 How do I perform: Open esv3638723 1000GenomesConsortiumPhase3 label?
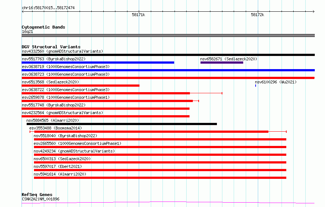click(66, 74)
